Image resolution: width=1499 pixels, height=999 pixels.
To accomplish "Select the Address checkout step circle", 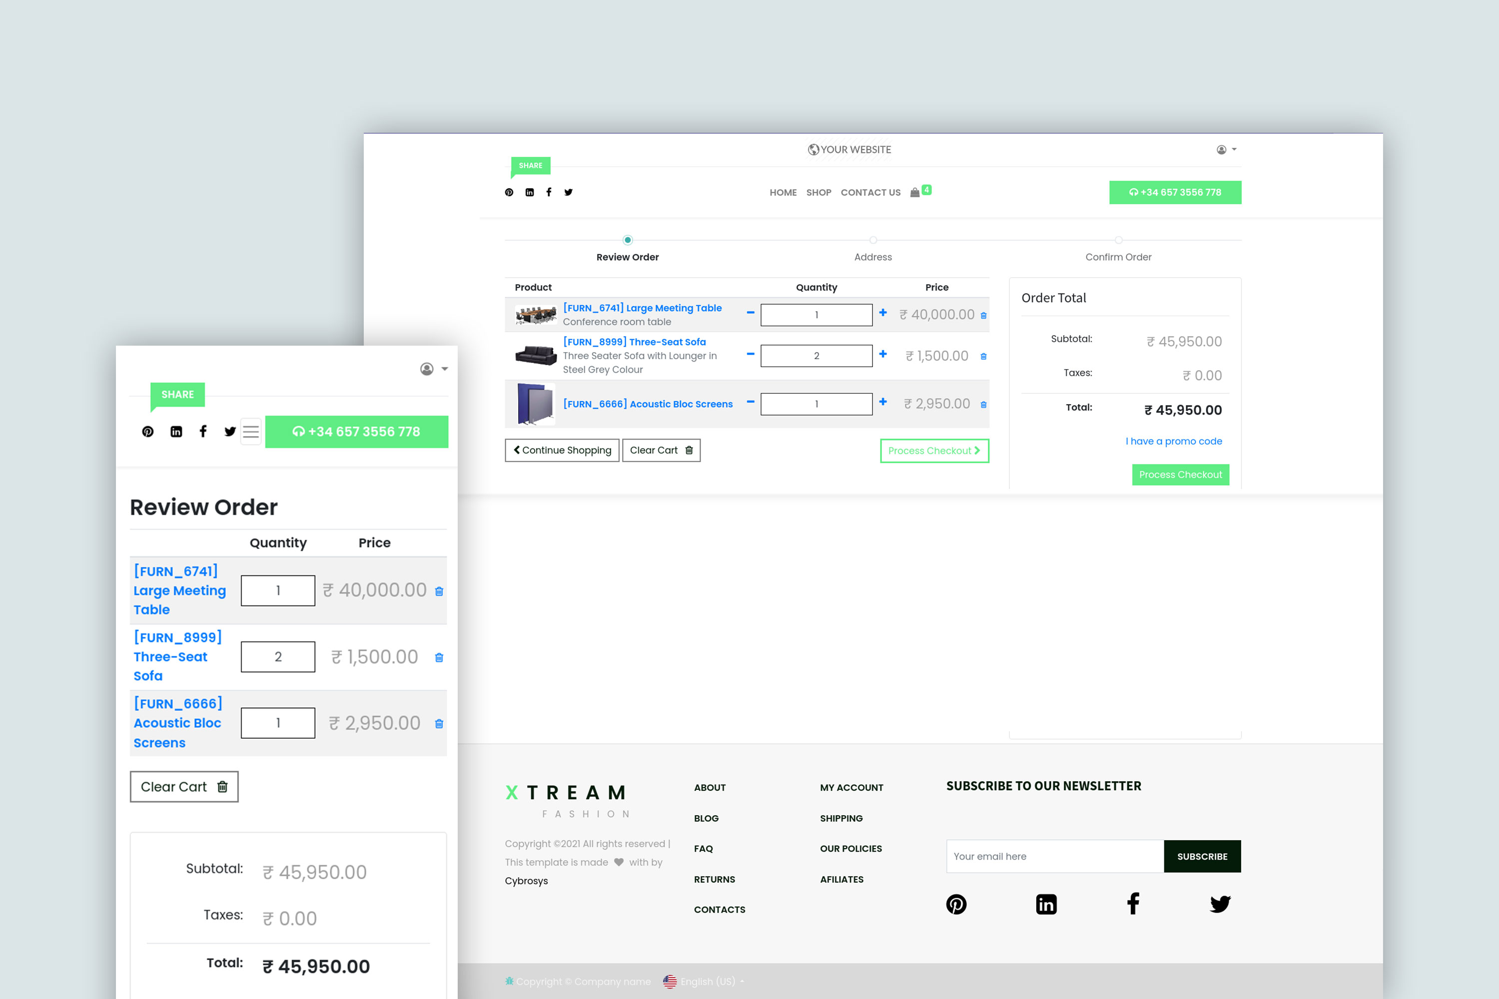I will (873, 240).
